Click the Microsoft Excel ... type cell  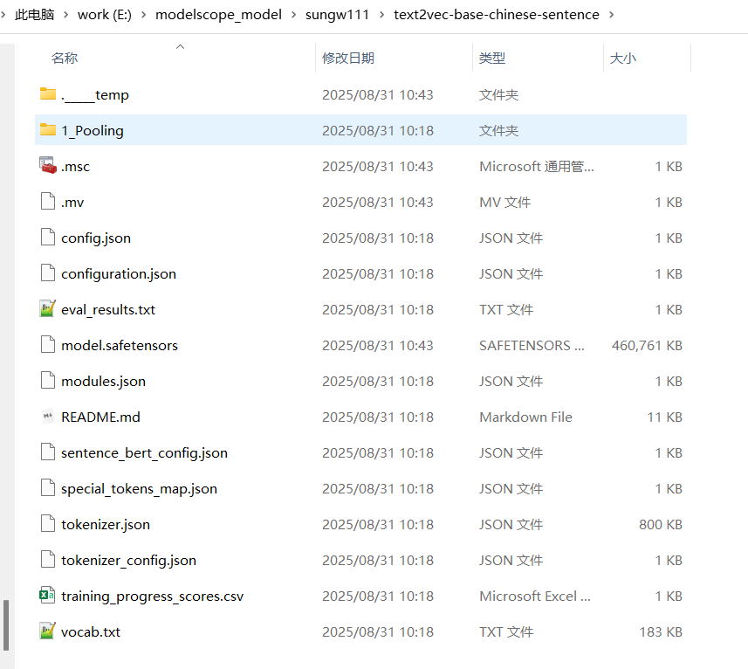(x=535, y=596)
